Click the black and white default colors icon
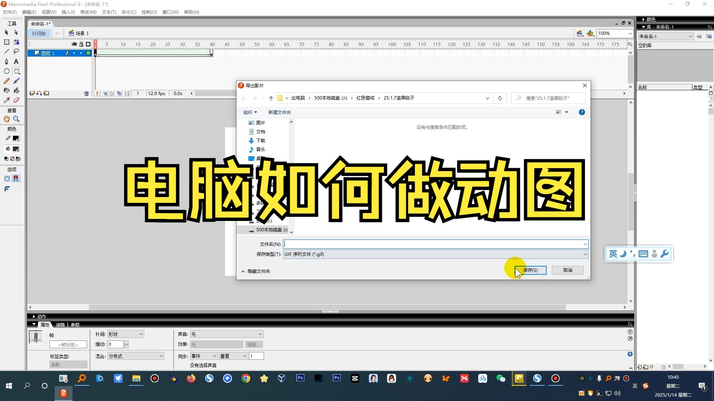 click(6, 159)
